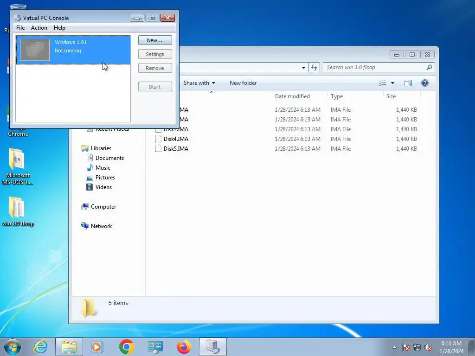This screenshot has height=356, width=475.
Task: Show hidden tray icons arrow
Action: (x=394, y=347)
